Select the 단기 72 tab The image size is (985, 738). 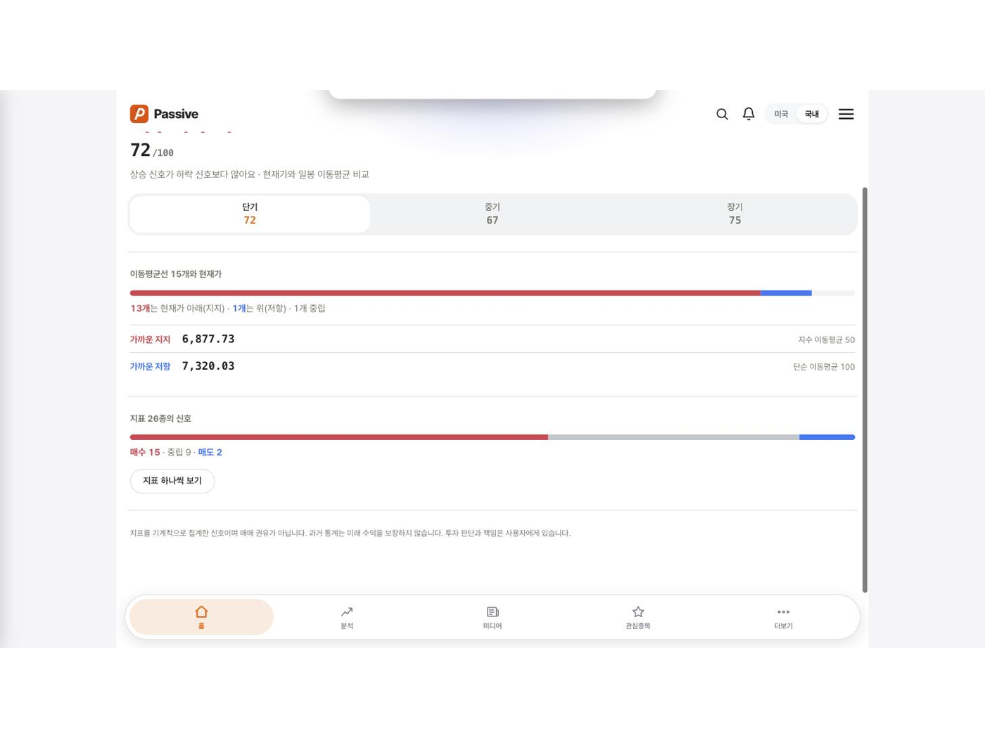tap(250, 214)
